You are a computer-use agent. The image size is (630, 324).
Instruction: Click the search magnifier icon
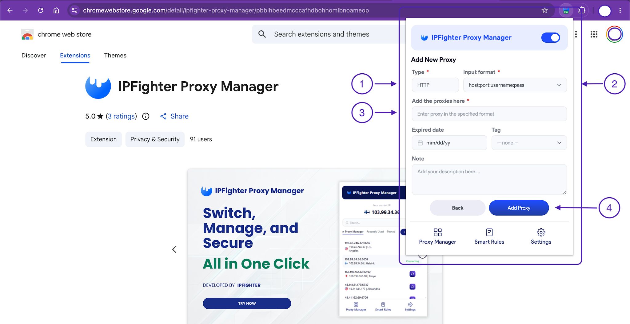(262, 34)
